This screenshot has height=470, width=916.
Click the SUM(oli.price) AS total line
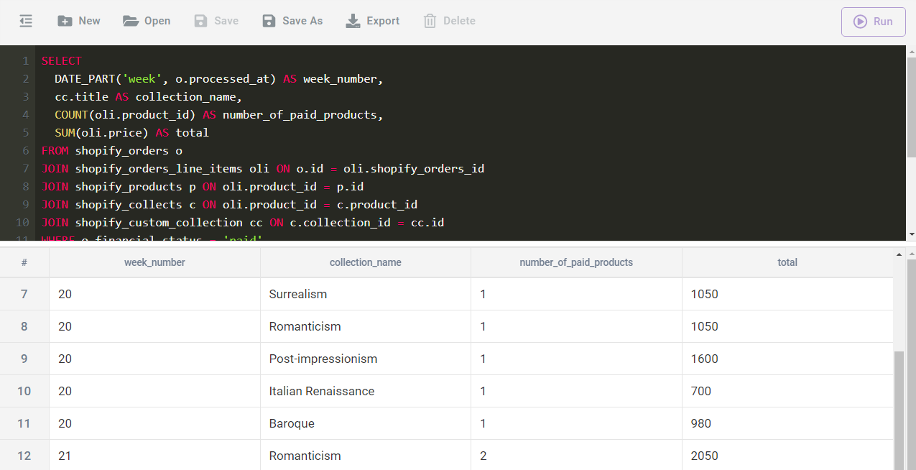tap(131, 133)
